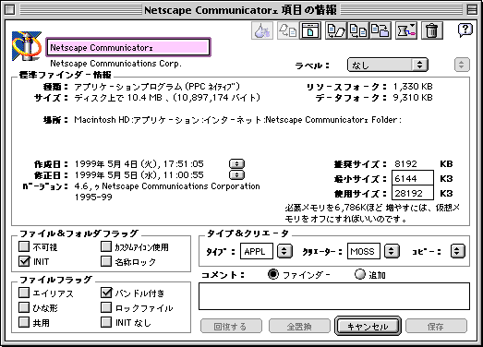Uncheck the INIT checkbox in ファイル&フォルダフラグ
483x347 pixels.
pyautogui.click(x=24, y=261)
